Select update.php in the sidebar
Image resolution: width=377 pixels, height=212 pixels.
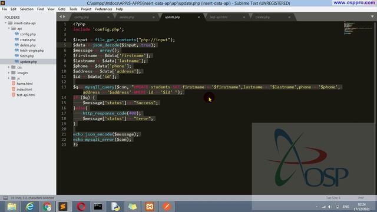[x=28, y=62]
